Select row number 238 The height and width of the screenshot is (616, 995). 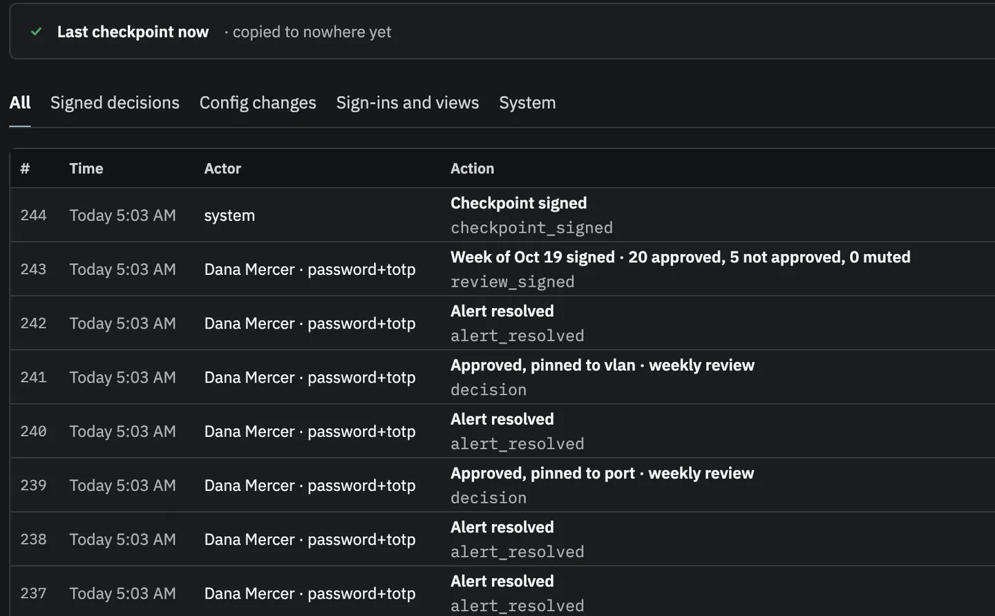[x=33, y=539]
